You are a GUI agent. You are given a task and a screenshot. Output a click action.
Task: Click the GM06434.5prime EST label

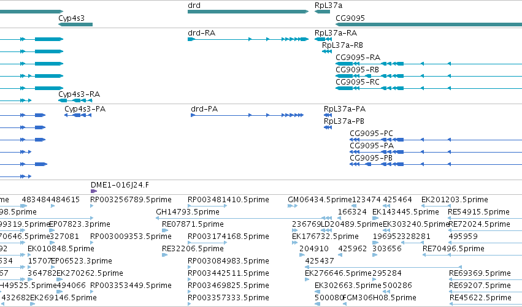point(320,200)
